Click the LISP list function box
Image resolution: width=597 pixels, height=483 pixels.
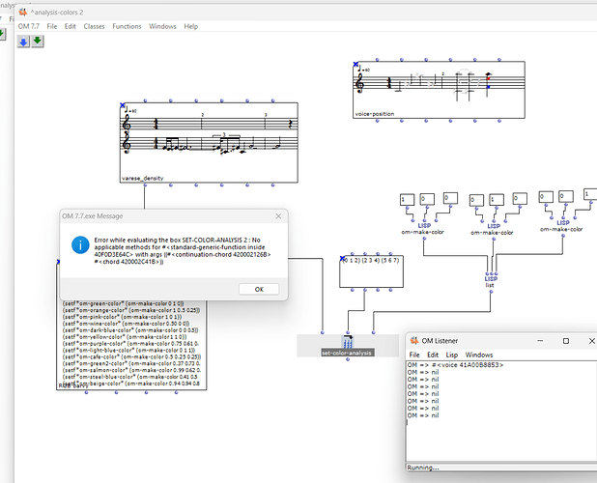click(491, 281)
